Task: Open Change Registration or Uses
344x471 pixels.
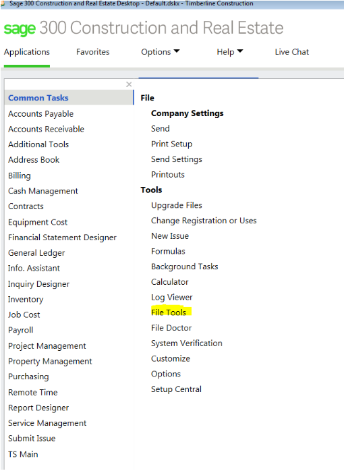Action: pos(204,221)
